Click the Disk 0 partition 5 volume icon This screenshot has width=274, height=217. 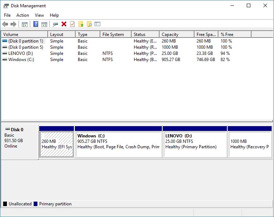(x=5, y=47)
